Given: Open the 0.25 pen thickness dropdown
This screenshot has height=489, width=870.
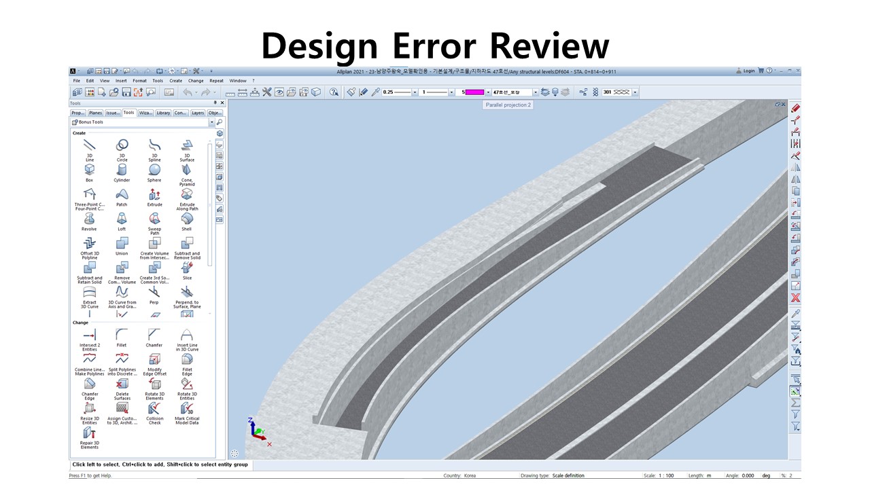Looking at the screenshot, I should pos(415,92).
